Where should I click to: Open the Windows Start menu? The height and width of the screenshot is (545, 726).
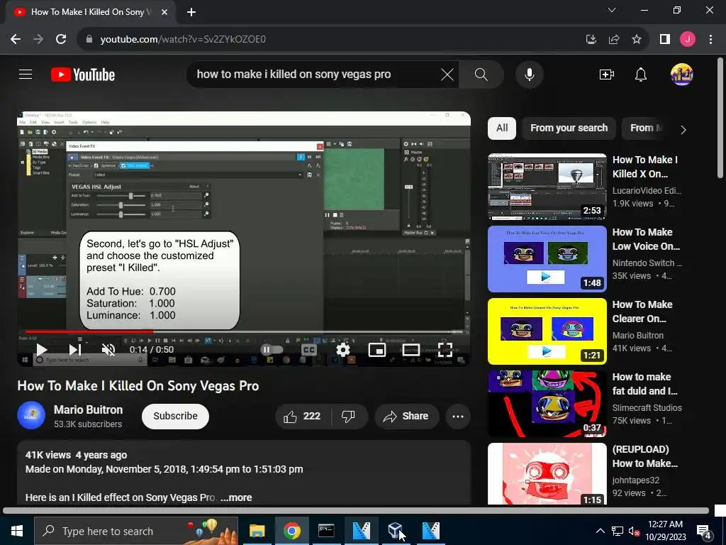coord(17,531)
